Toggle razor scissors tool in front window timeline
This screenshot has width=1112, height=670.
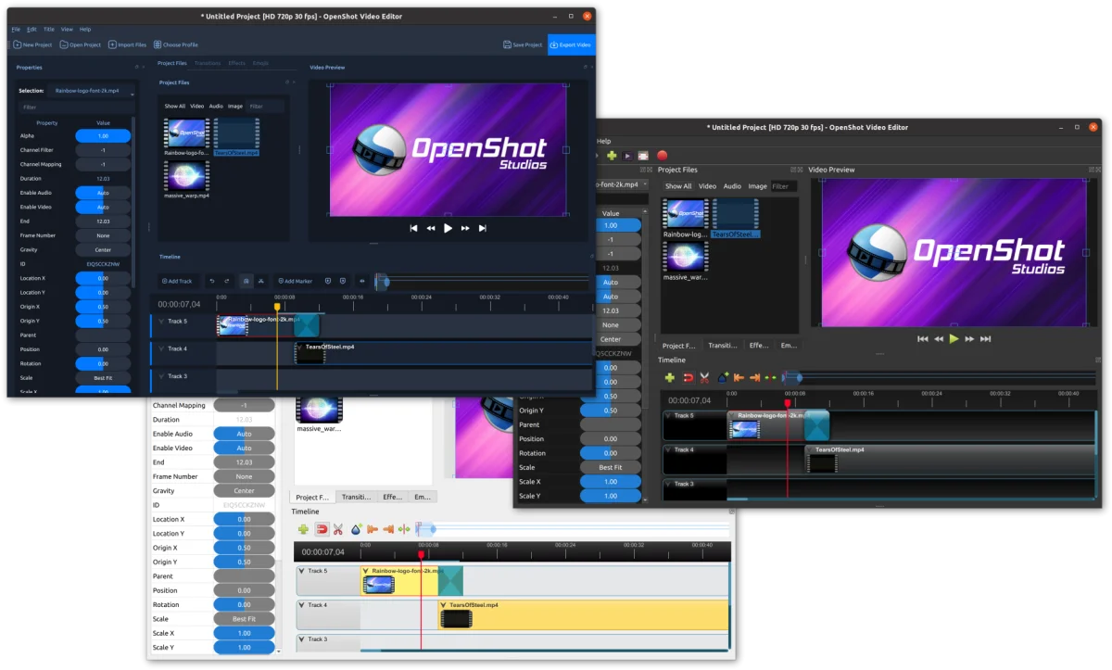tap(260, 281)
